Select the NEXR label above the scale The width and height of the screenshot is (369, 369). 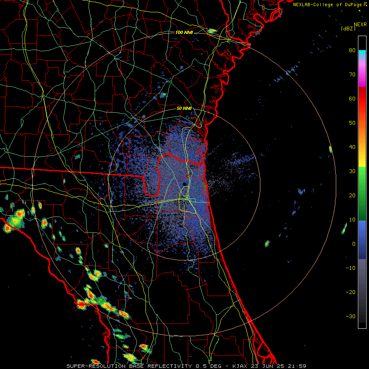360,25
